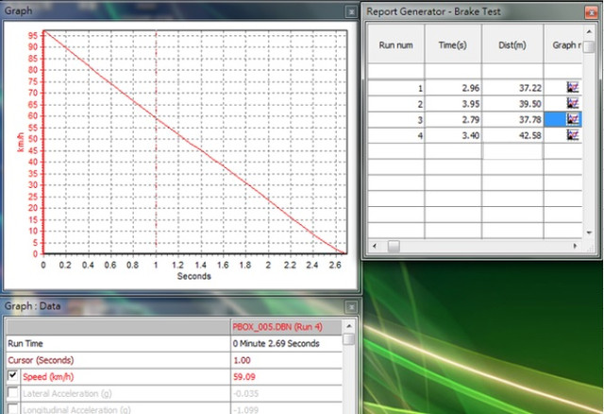This screenshot has height=414, width=604.
Task: Click the Time(s) column header
Action: 453,44
